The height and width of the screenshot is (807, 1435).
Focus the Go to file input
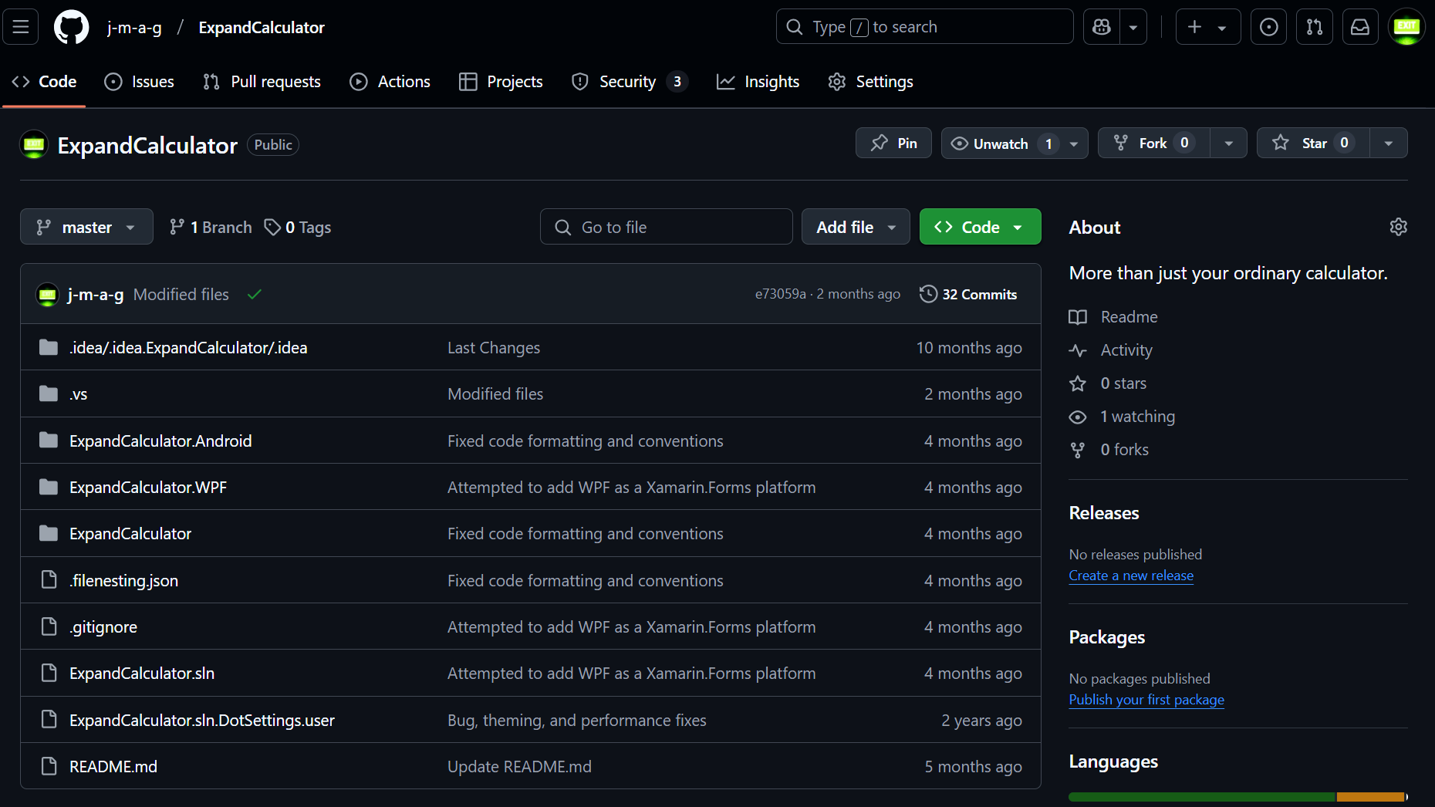pyautogui.click(x=667, y=227)
